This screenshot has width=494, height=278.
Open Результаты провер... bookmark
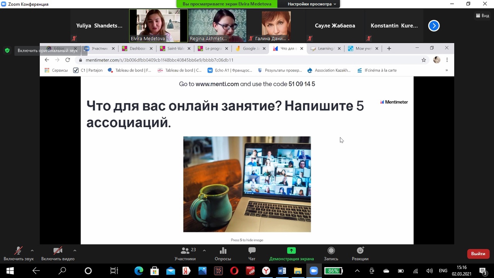coord(280,70)
